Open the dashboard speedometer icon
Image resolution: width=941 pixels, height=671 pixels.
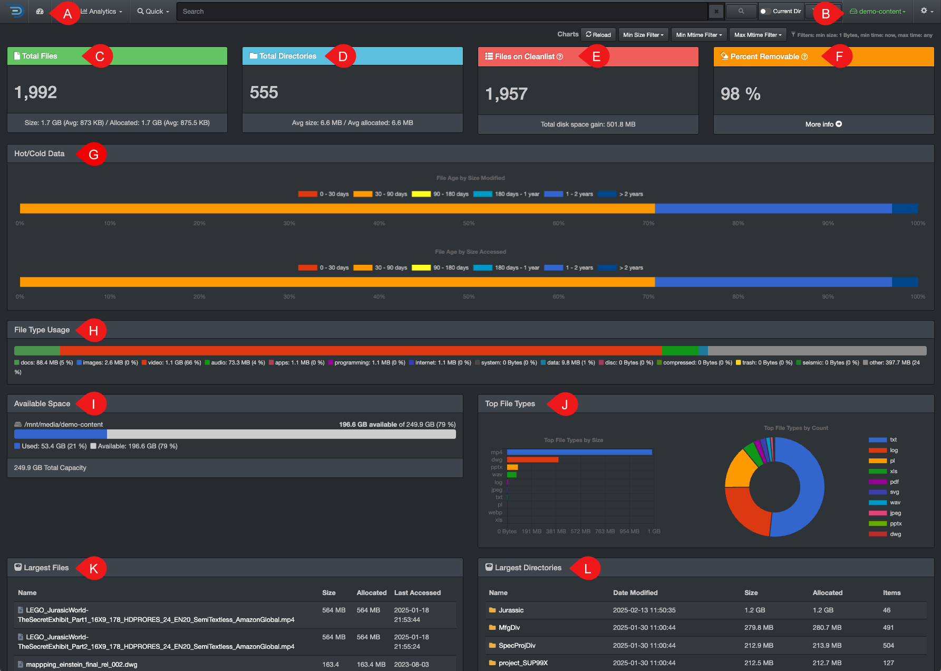point(40,11)
